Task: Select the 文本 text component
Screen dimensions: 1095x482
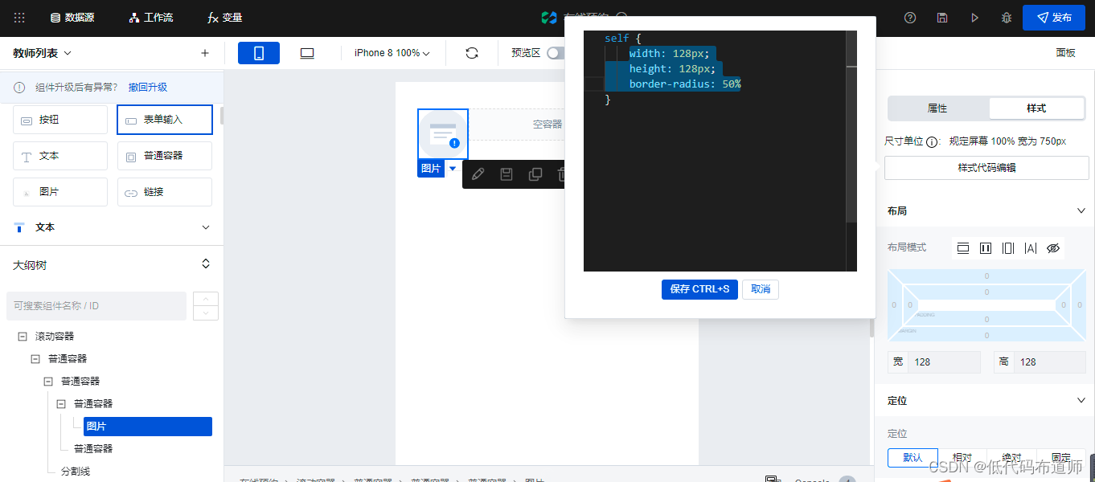Action: click(60, 156)
